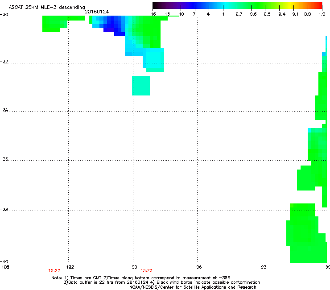Click the latitude label -34
The image size is (330, 290).
point(4,110)
